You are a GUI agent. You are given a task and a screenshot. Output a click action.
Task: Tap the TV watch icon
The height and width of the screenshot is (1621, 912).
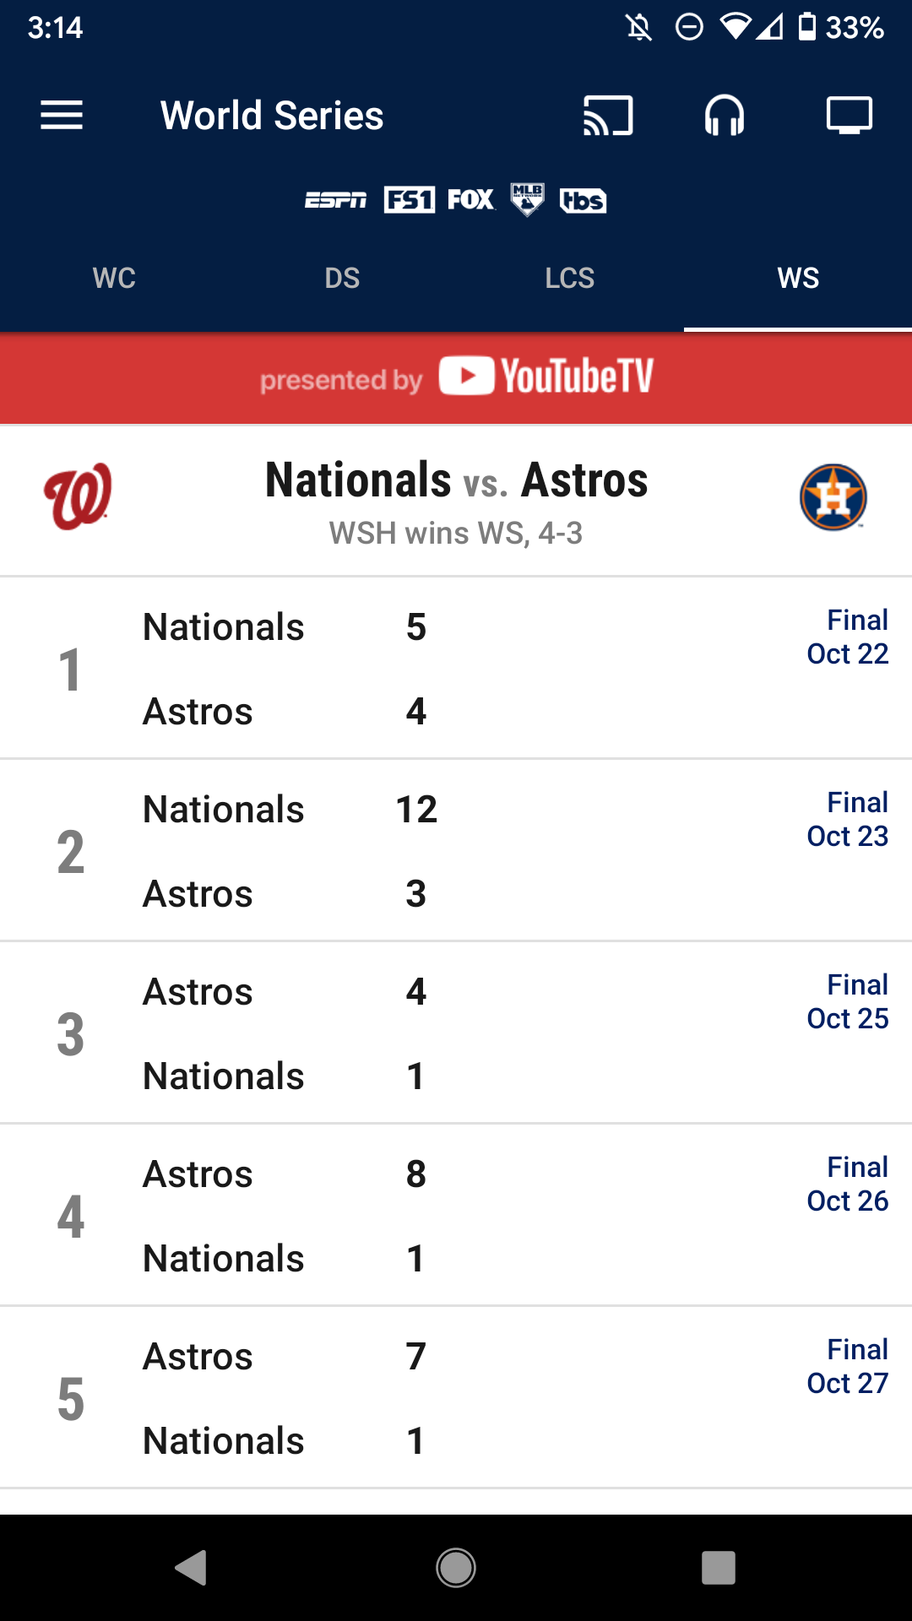tap(849, 116)
